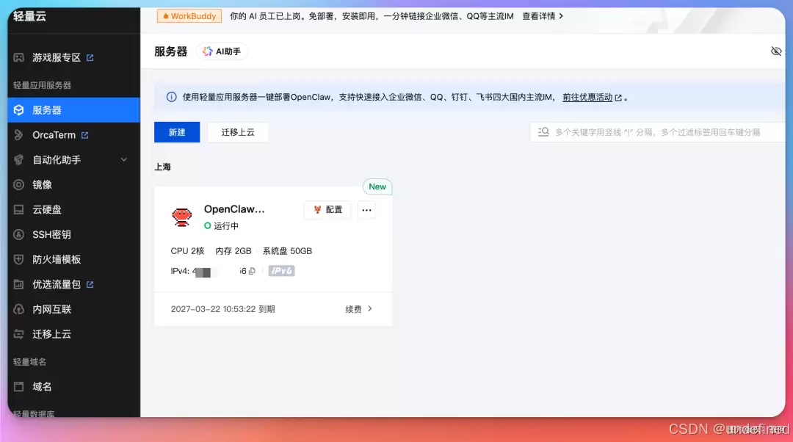Open the instance's more-actions menu
This screenshot has height=442, width=793.
click(x=366, y=210)
